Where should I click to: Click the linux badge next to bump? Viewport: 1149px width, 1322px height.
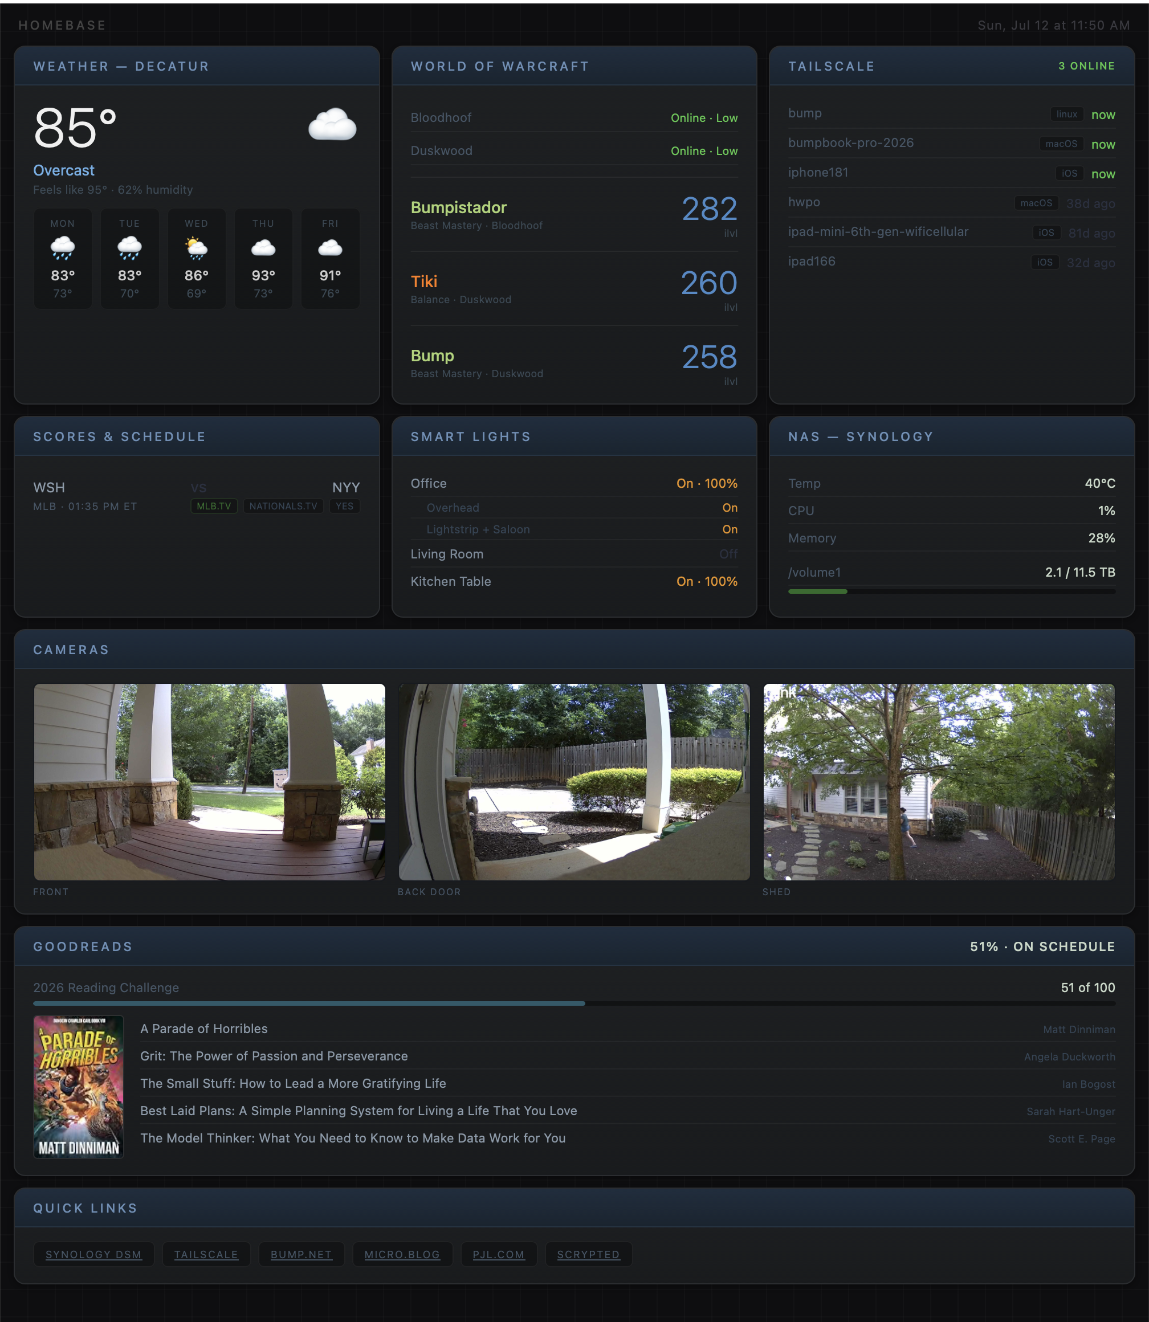point(1067,114)
